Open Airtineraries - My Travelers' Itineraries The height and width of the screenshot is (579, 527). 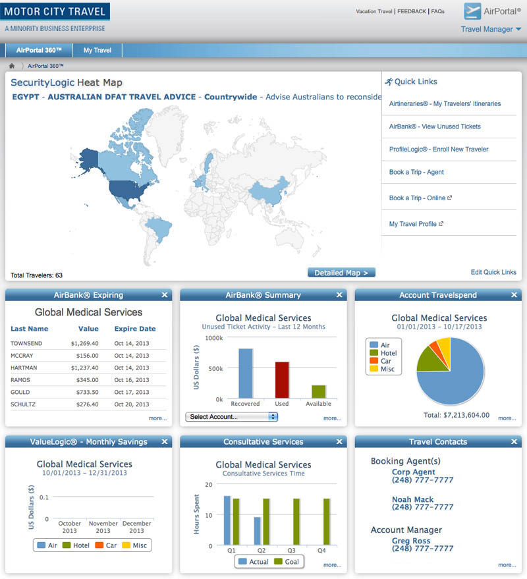pyautogui.click(x=445, y=104)
